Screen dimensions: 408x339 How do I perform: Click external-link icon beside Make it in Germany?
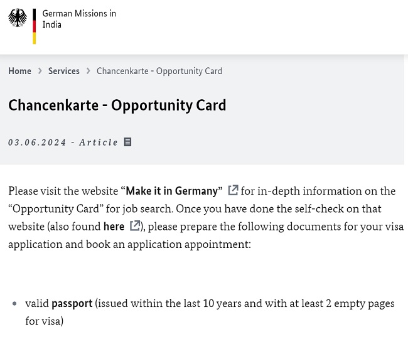click(233, 190)
